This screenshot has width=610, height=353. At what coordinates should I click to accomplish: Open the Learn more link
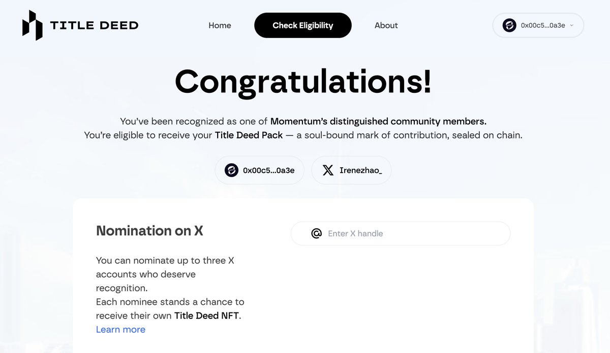(x=120, y=330)
